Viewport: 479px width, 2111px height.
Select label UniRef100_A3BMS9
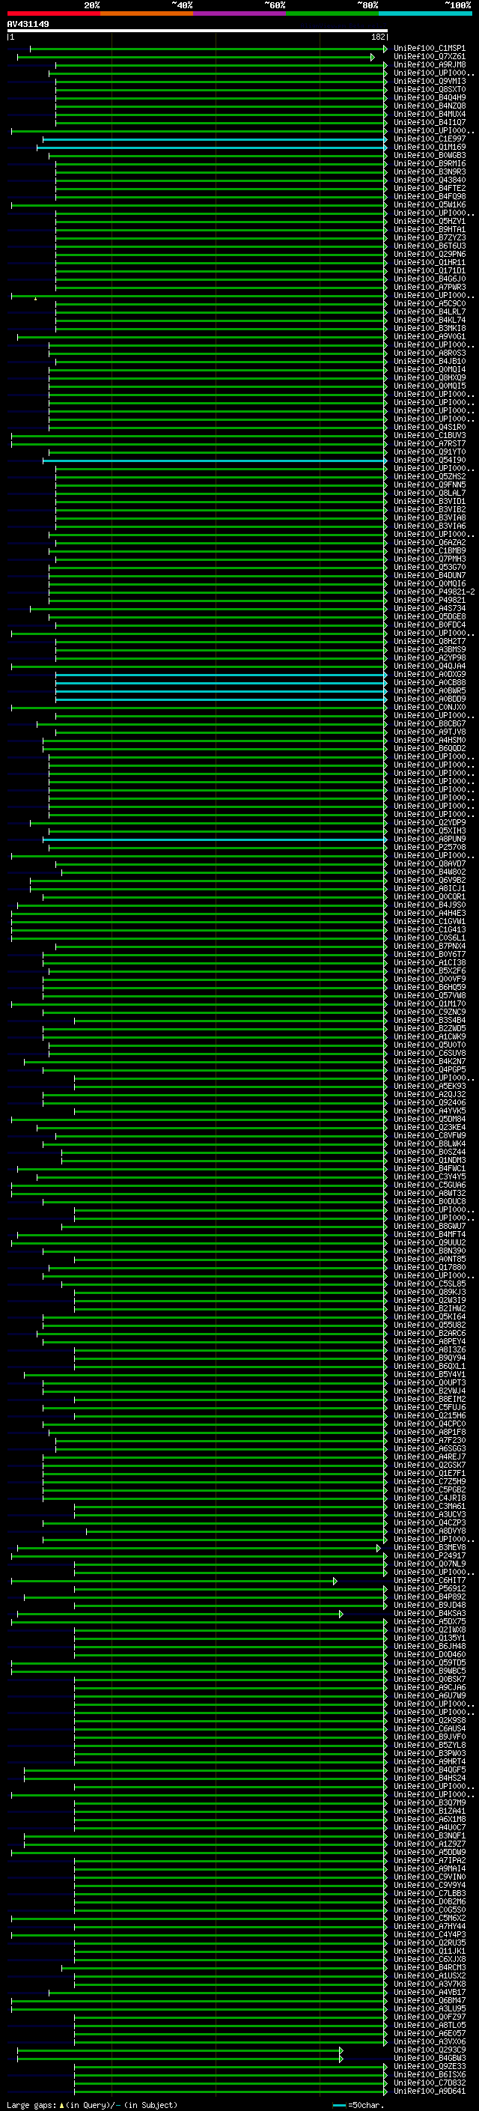430,650
